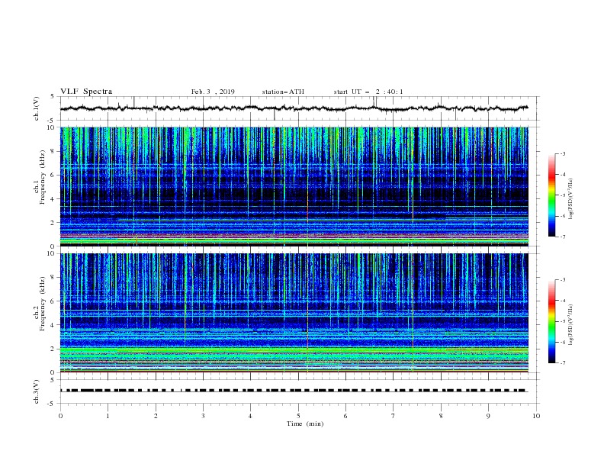Image resolution: width=604 pixels, height=467 pixels.
Task: Click the "ch.1(V)" waveform axis label
Action: pyautogui.click(x=37, y=108)
